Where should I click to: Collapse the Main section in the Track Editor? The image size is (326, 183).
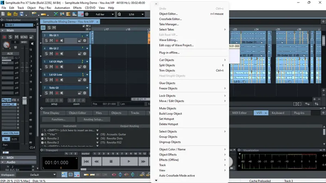click(x=3, y=30)
